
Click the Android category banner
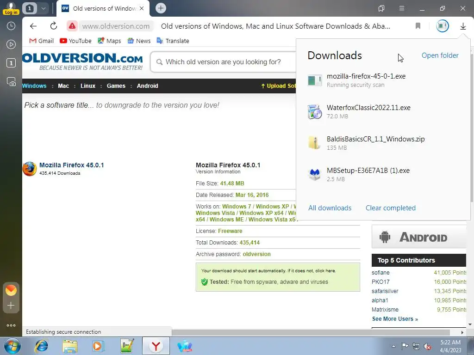tap(418, 237)
